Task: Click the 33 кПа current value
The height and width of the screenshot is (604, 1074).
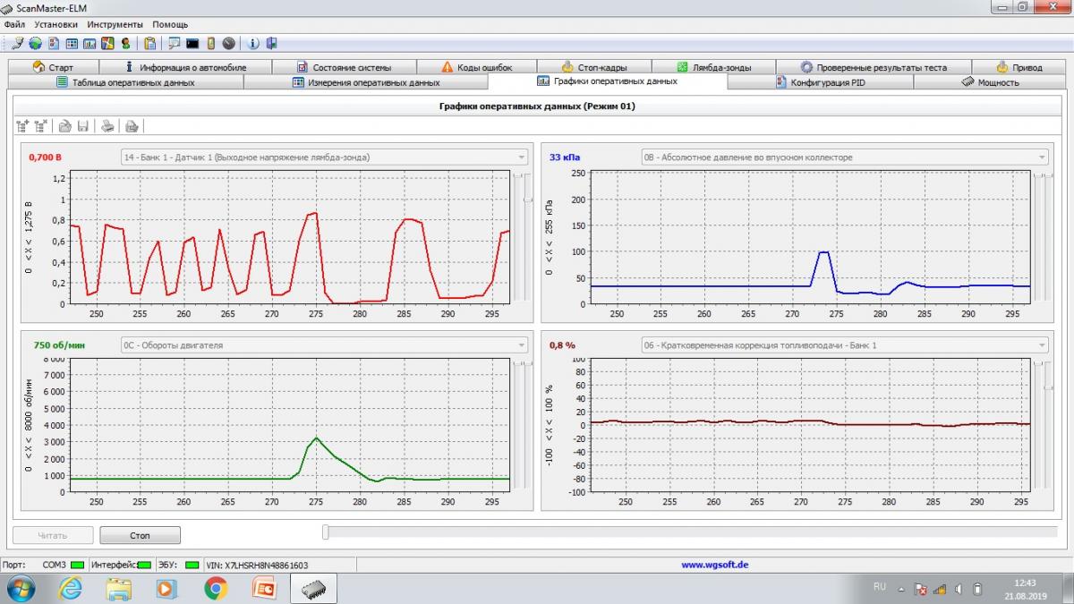Action: coord(564,157)
